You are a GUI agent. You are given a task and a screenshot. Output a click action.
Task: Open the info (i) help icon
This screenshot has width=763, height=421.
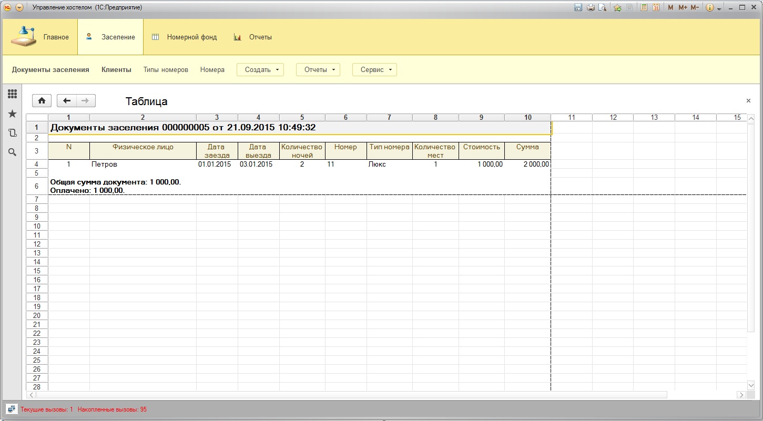coord(710,8)
